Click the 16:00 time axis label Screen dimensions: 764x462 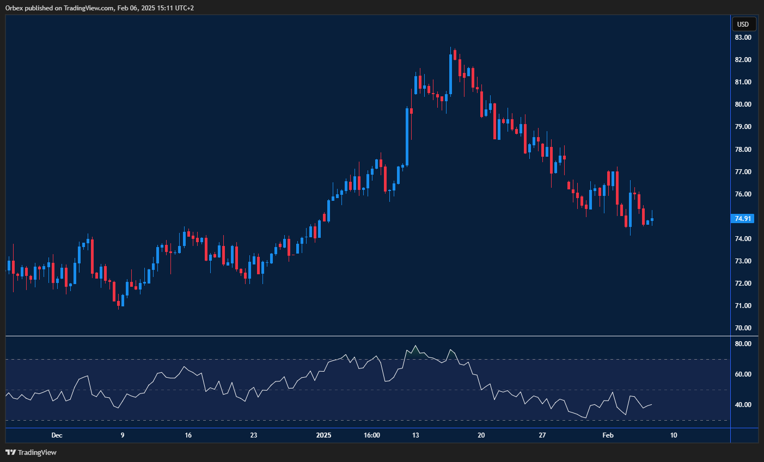click(x=372, y=435)
